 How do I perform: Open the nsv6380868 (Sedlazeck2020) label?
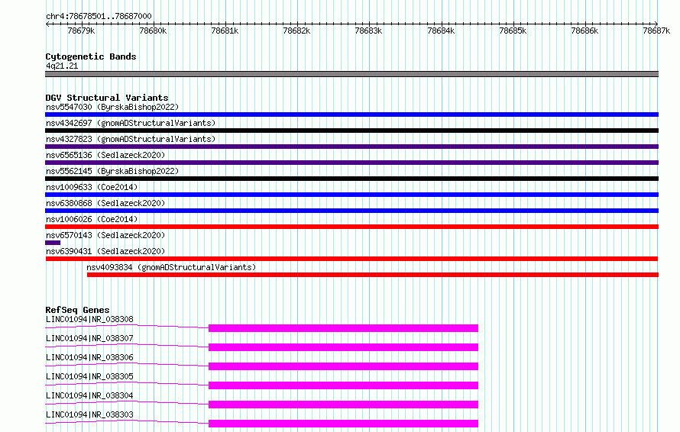(x=105, y=203)
